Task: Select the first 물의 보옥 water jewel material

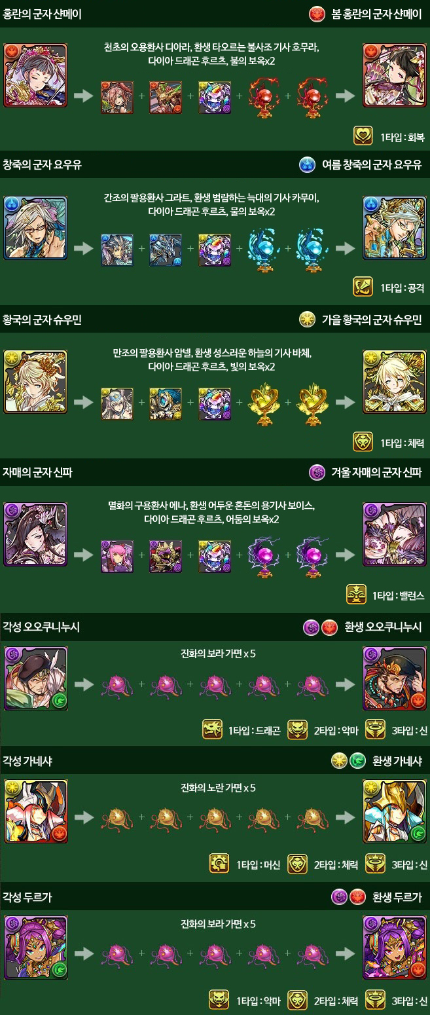Action: 264,249
